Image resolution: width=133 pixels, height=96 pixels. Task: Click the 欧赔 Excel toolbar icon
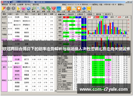point(49,9)
